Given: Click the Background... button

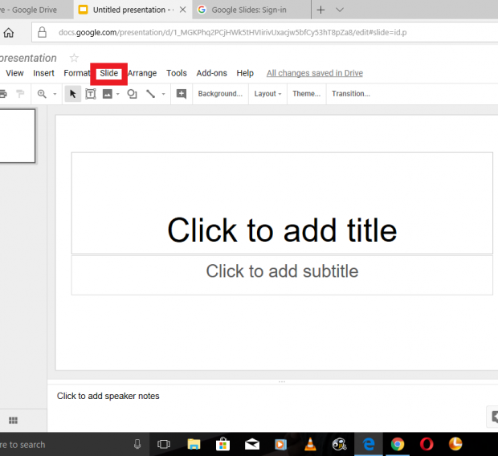Looking at the screenshot, I should (x=220, y=94).
